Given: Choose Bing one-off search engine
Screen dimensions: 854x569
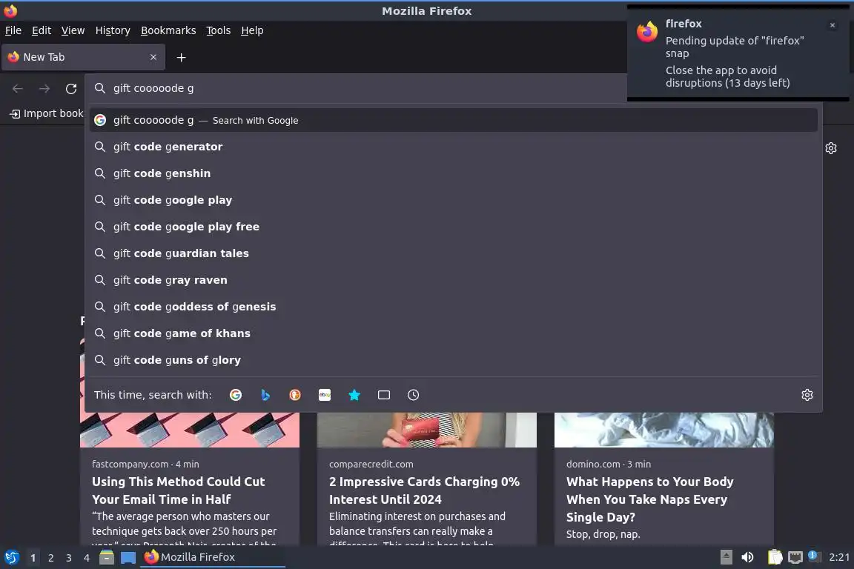Looking at the screenshot, I should point(265,395).
